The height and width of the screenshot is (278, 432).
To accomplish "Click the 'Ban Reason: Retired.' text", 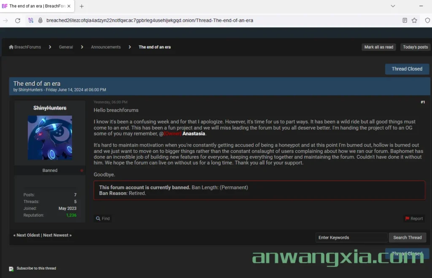I will coord(123,193).
